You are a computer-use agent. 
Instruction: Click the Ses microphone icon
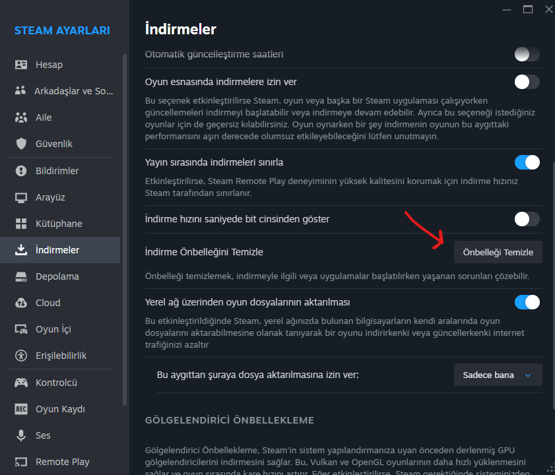coord(21,435)
